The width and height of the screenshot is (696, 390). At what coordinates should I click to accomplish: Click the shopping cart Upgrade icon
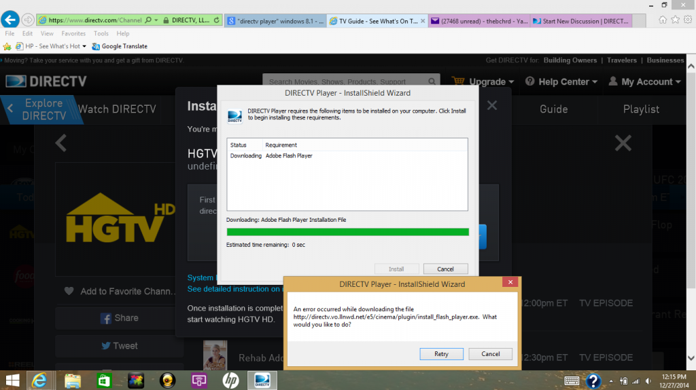pyautogui.click(x=458, y=81)
